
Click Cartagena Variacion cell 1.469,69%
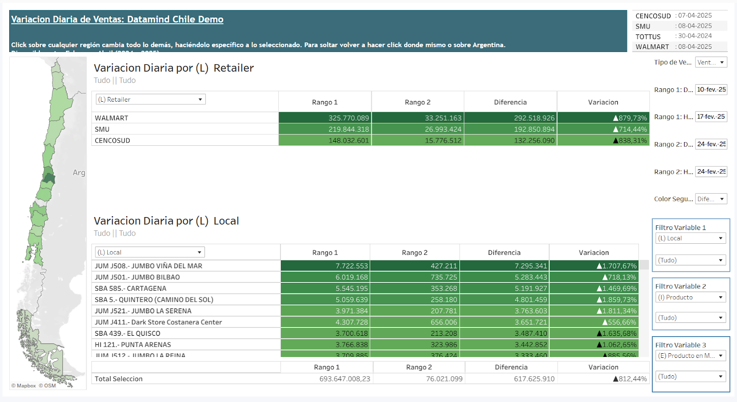pos(594,288)
